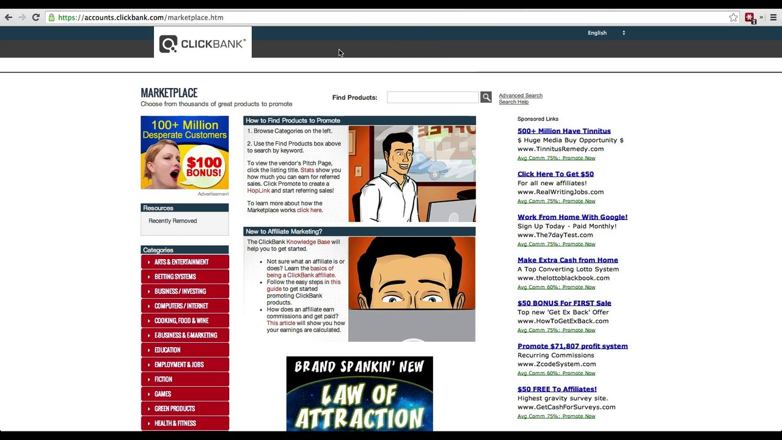Screen dimensions: 782x440
Task: Click the ClickBank logo
Action: tap(203, 43)
